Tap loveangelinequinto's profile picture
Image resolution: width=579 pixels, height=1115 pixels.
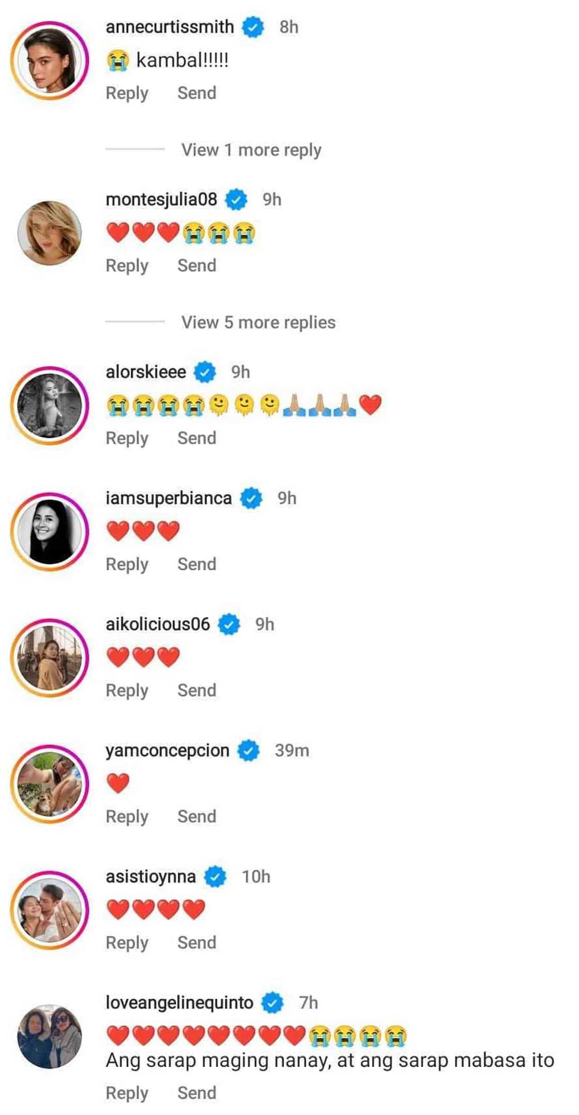click(x=50, y=1036)
